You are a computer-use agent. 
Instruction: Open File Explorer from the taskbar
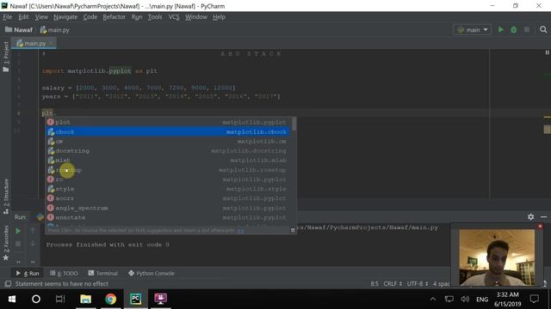click(85, 300)
